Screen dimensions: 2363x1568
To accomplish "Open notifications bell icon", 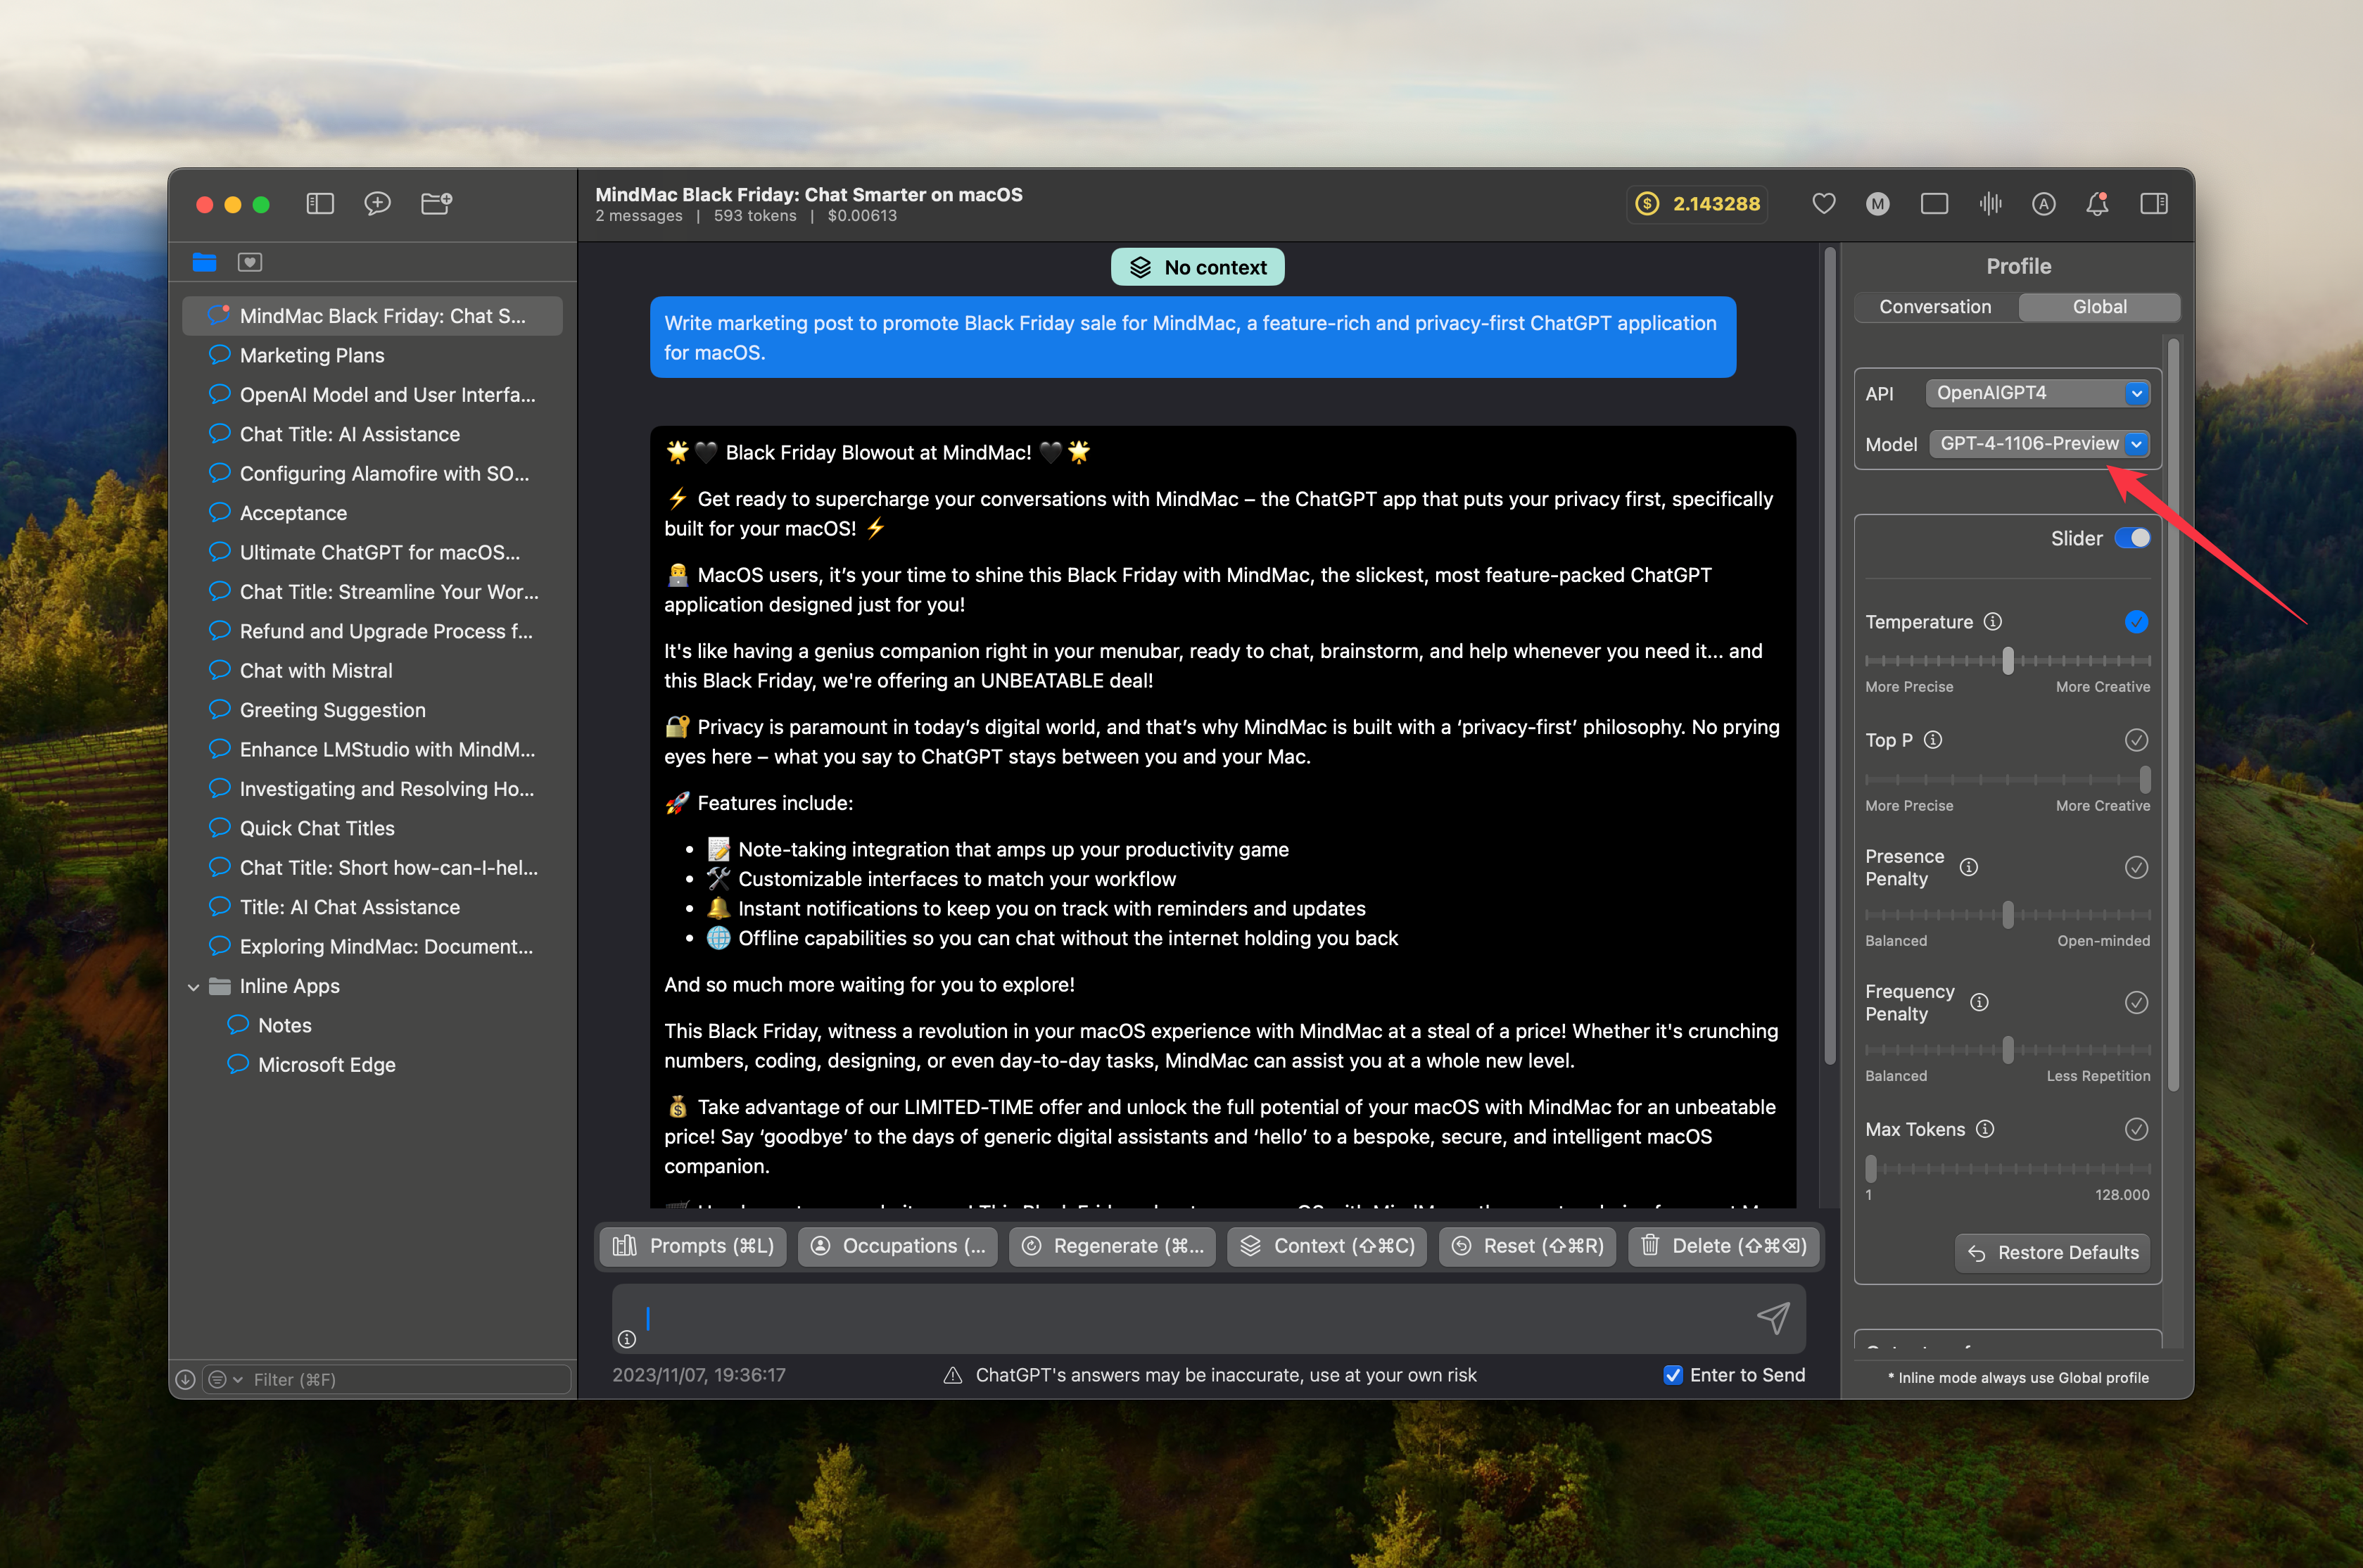I will tap(2097, 204).
